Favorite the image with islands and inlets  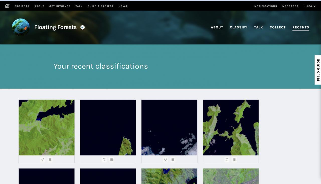[227, 159]
